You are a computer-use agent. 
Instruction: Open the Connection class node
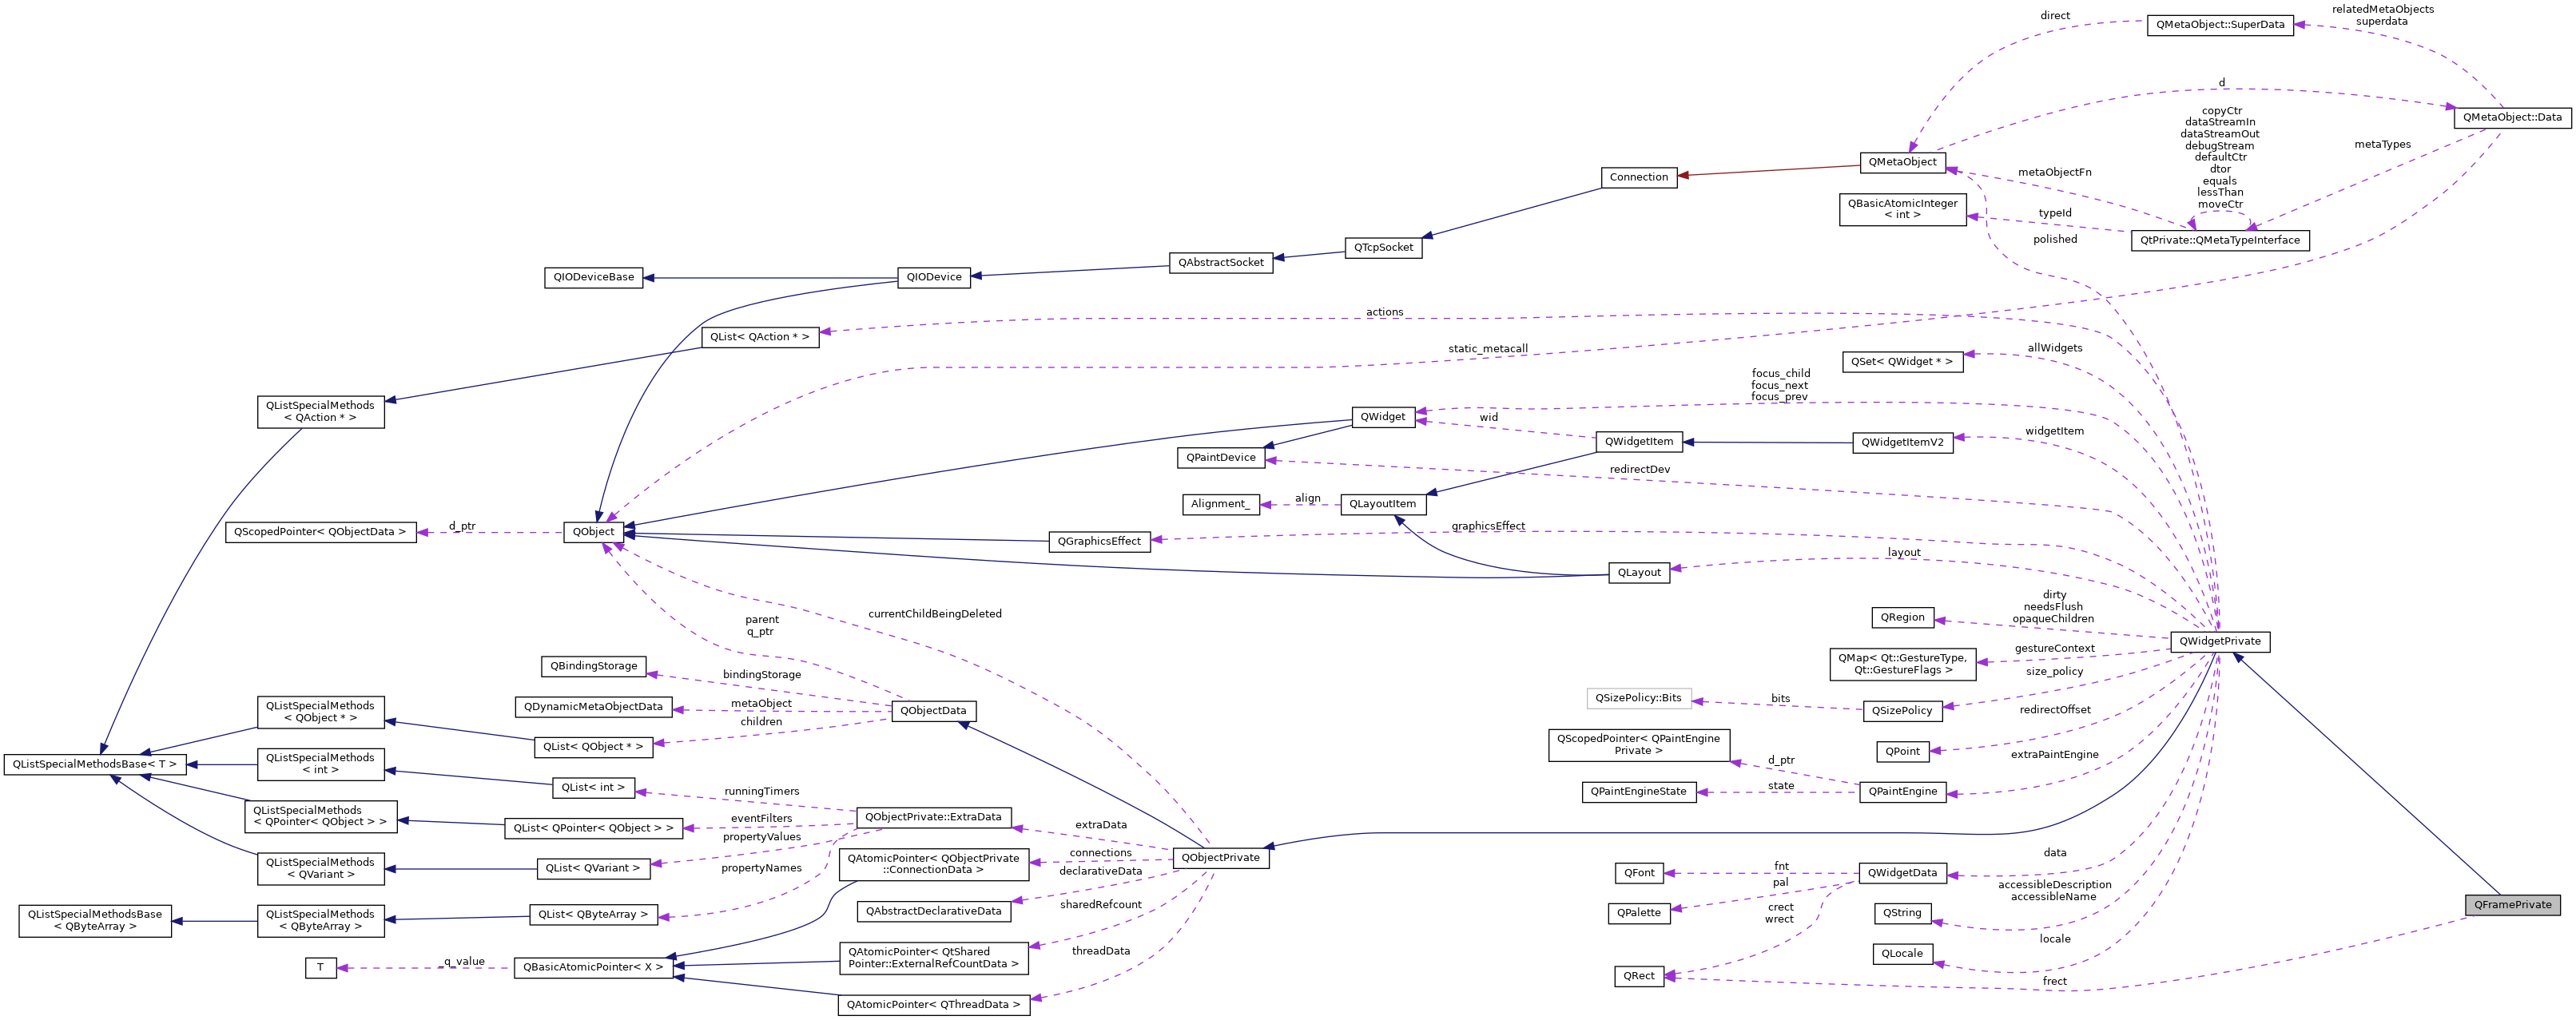click(1638, 177)
